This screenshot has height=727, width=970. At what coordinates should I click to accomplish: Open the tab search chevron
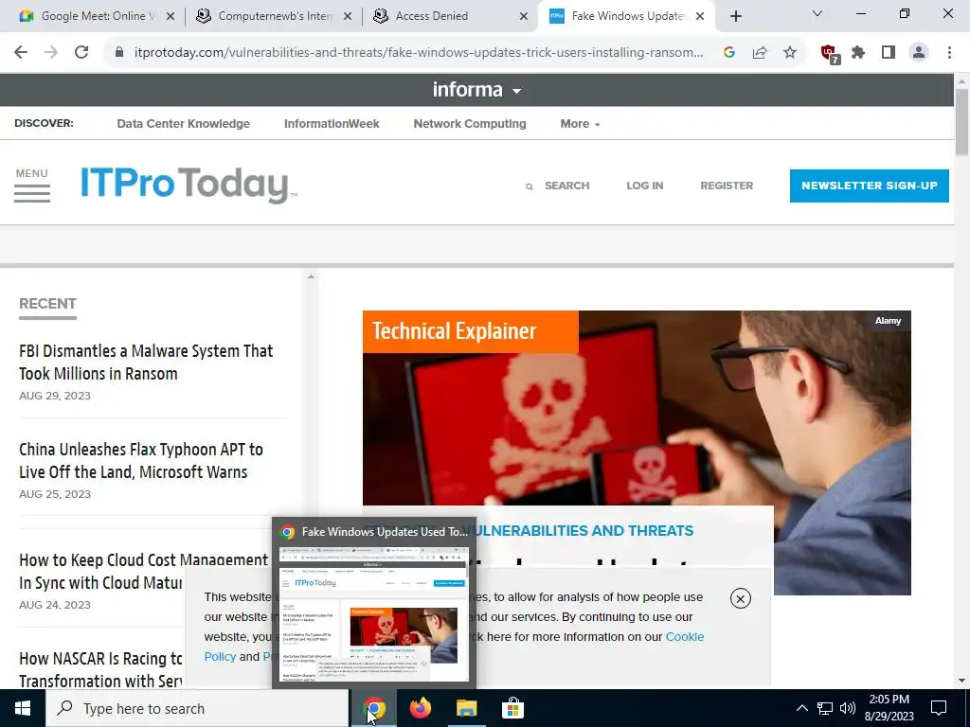point(817,13)
